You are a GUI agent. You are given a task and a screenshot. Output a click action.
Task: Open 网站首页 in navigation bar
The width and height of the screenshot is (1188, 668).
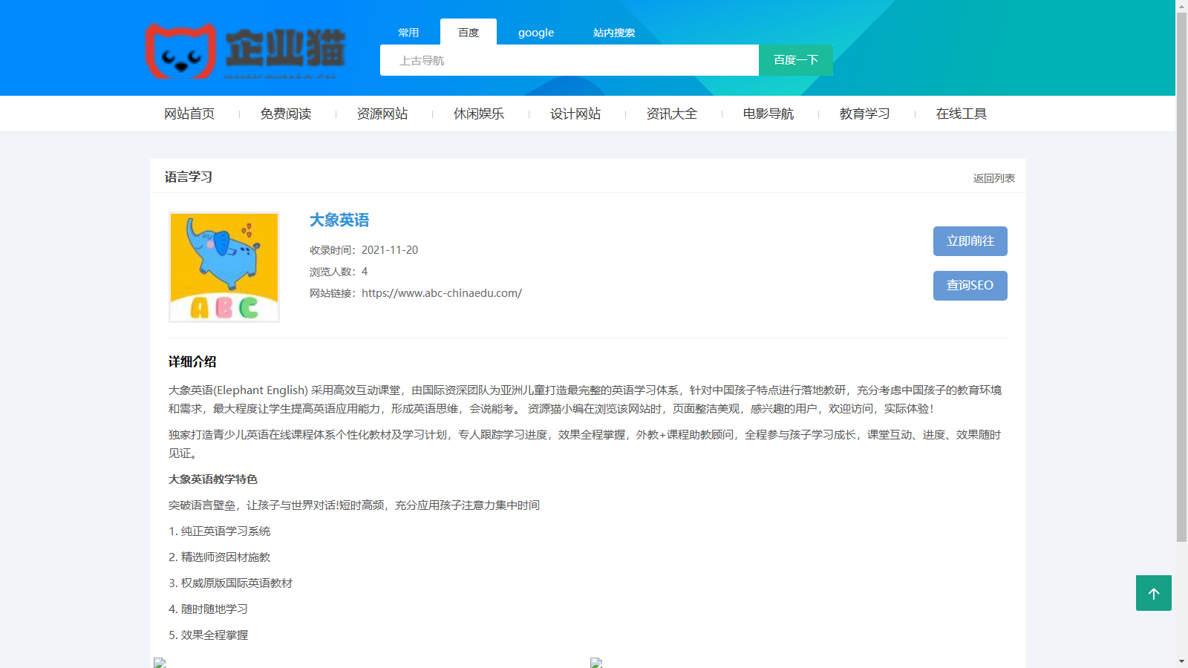[189, 114]
